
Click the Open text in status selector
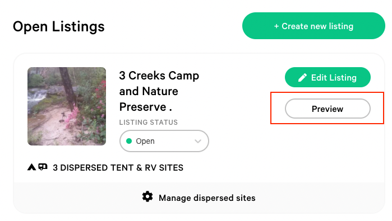click(x=145, y=141)
